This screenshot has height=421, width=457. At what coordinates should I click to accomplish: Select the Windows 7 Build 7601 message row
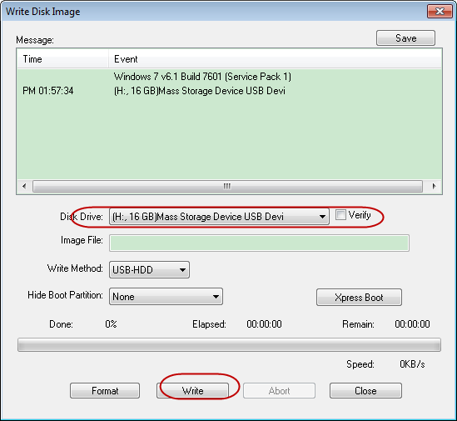(x=229, y=77)
